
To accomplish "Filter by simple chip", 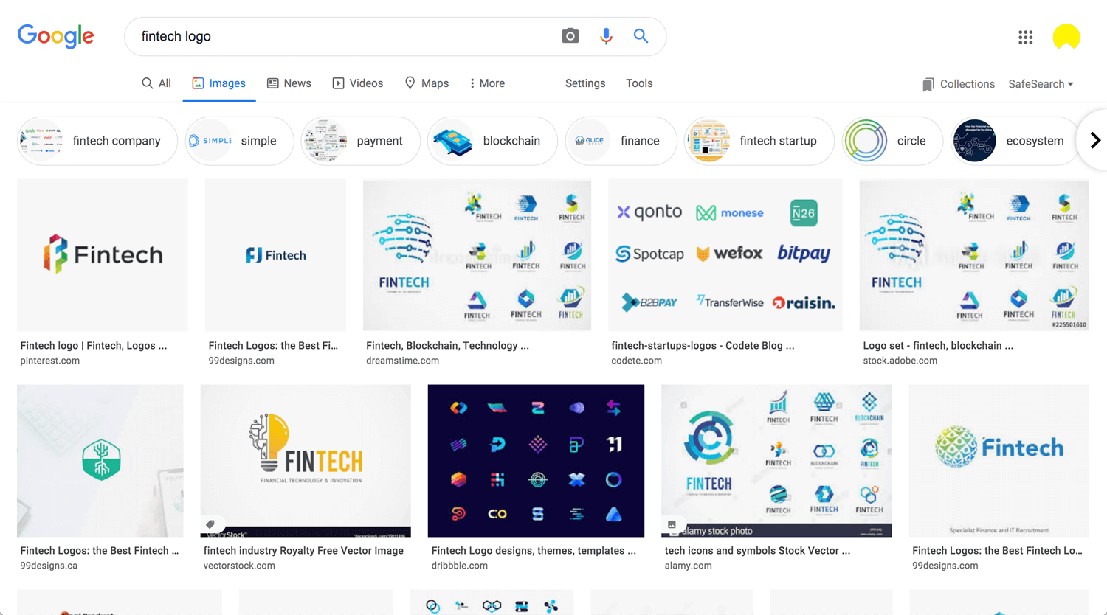I will pyautogui.click(x=239, y=141).
